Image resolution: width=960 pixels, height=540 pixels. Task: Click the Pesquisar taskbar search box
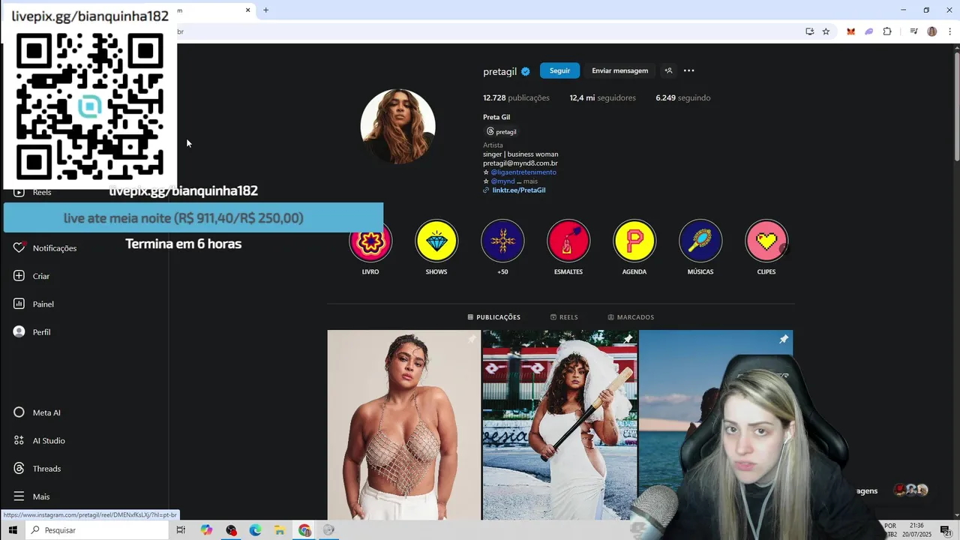point(97,530)
